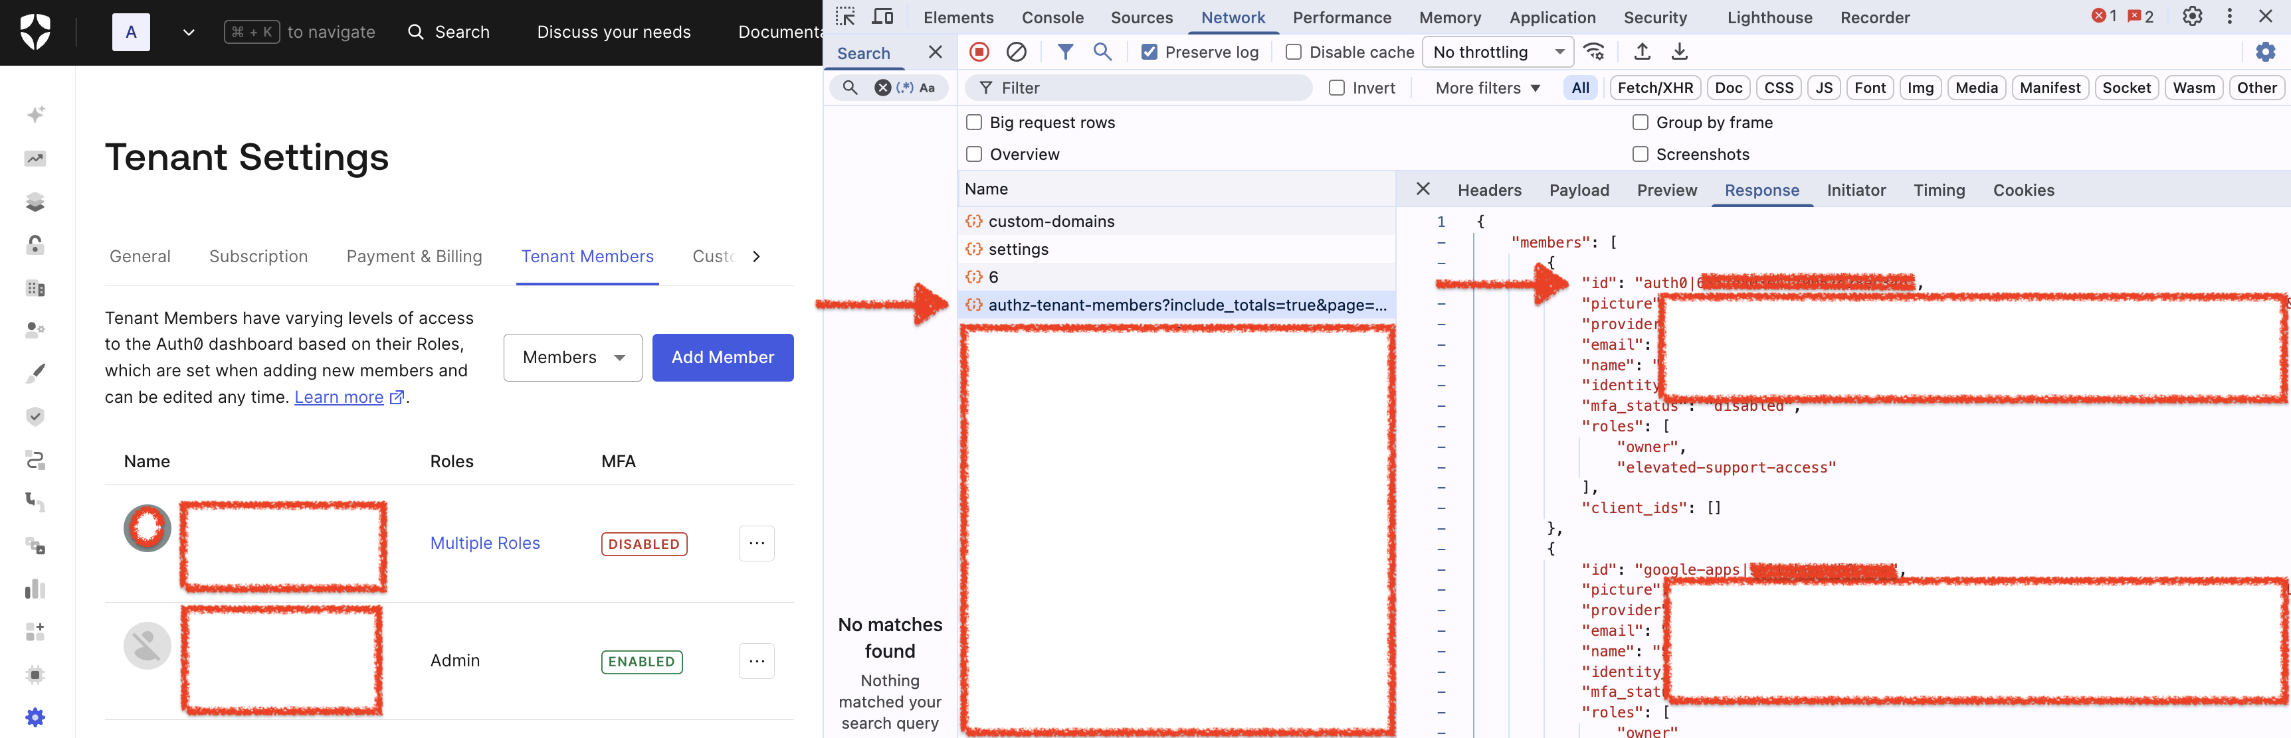Open User Management via the person-gear icon
Viewport: 2291px width, 738px height.
(36, 331)
